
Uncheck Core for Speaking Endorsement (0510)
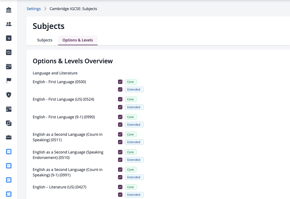coord(120,152)
